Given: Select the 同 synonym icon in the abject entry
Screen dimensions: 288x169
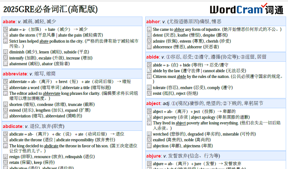Looking at the screenshot, I should 149,134.
